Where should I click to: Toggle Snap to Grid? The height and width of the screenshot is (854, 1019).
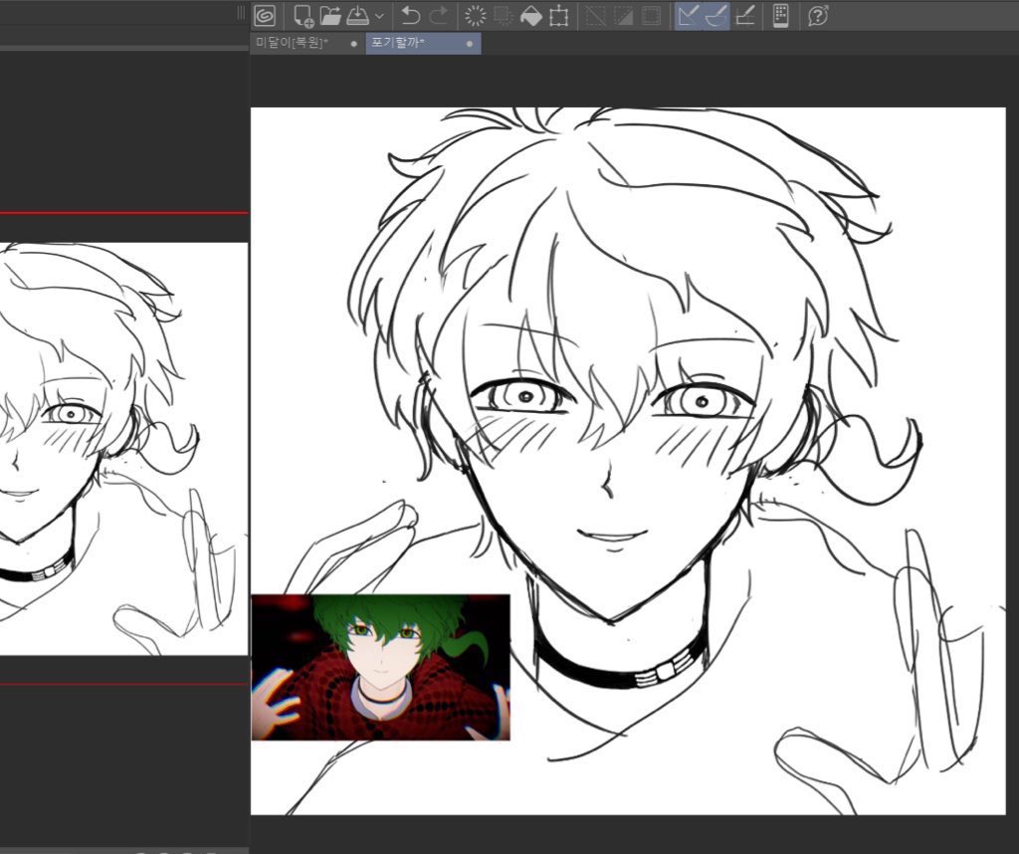click(x=744, y=16)
